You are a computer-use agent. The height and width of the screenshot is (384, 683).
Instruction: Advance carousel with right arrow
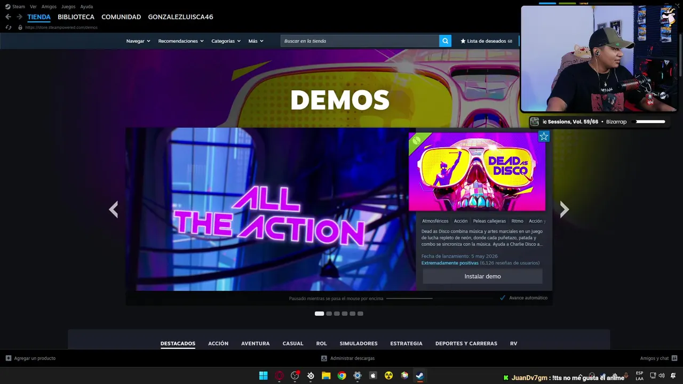tap(565, 209)
